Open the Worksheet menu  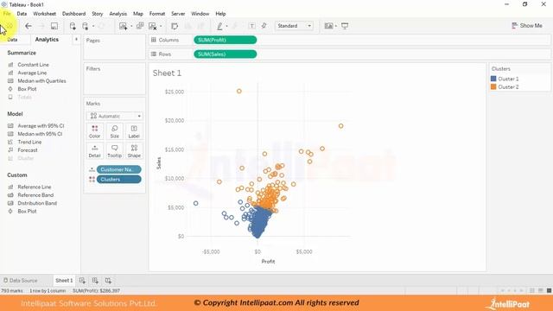coord(44,14)
